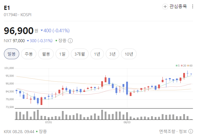Click the 73,500 y-axis label
The image size is (197, 137).
pos(10,107)
